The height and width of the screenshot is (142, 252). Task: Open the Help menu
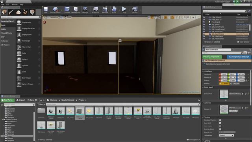coord(22,4)
